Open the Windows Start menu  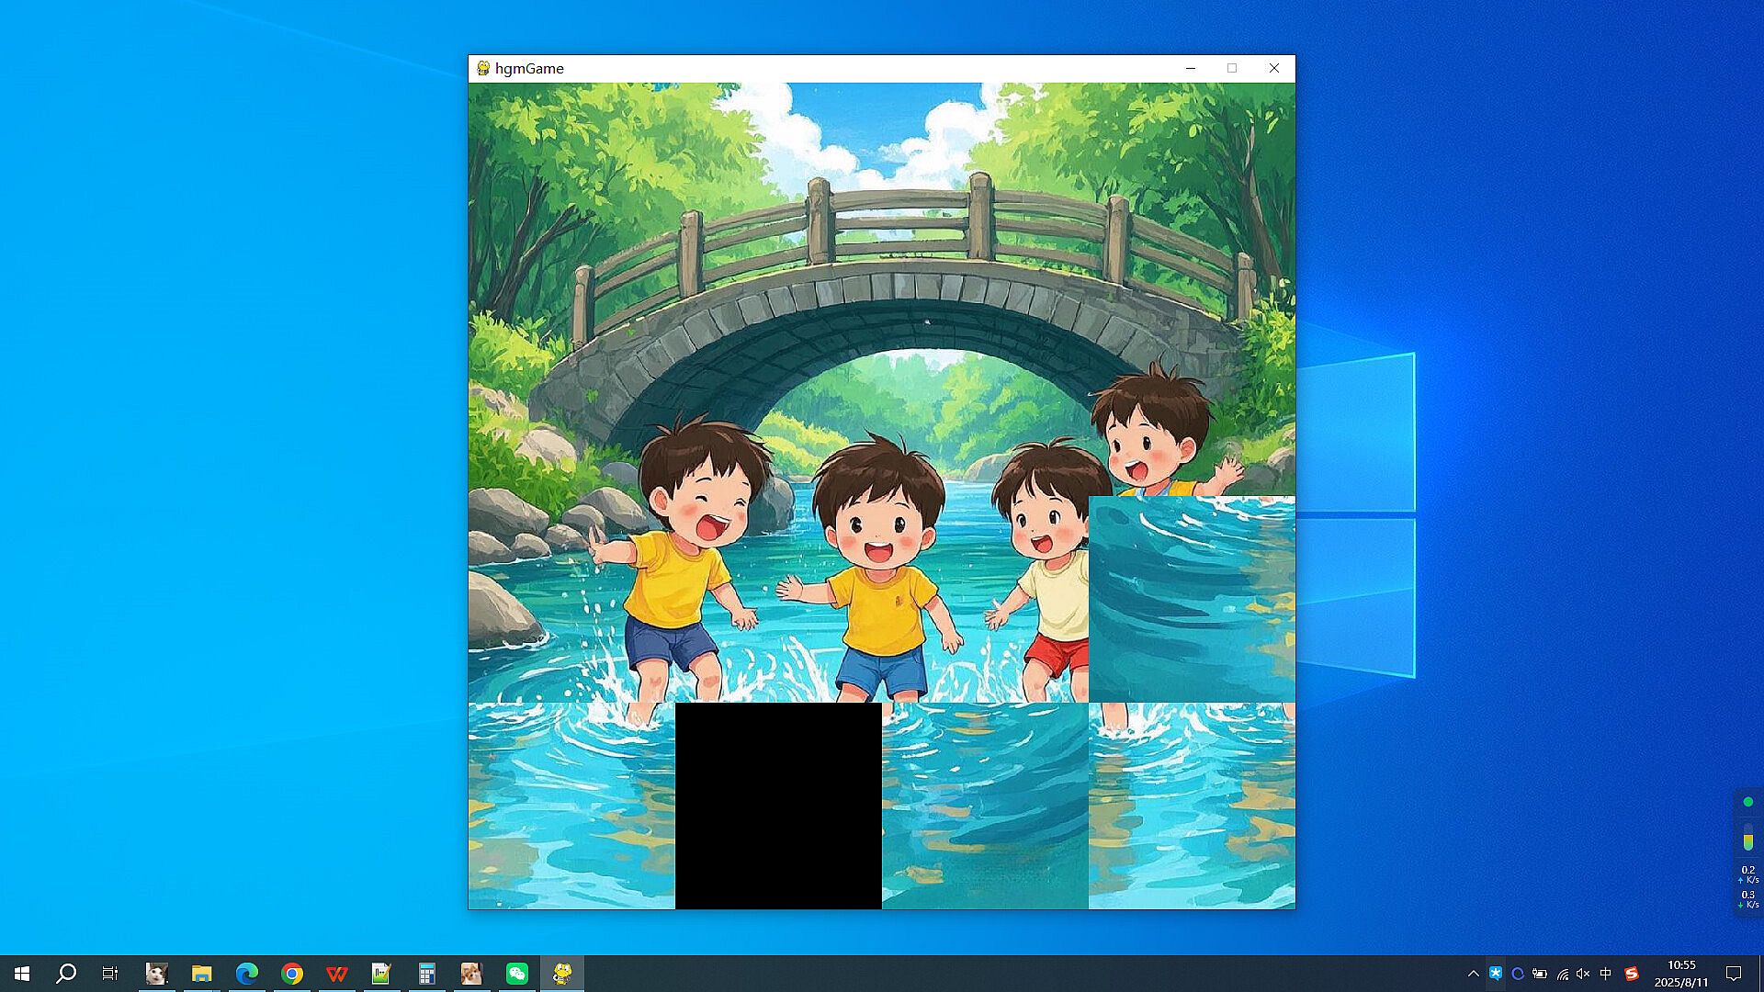point(22,974)
